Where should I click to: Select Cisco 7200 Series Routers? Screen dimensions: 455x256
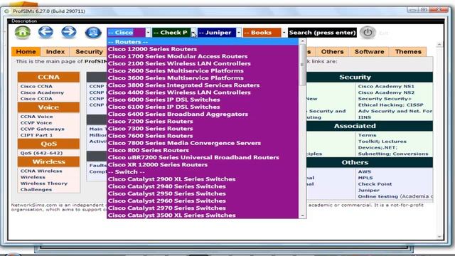click(203, 122)
